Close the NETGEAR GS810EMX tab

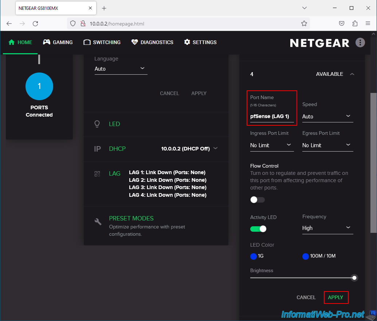tap(90, 8)
